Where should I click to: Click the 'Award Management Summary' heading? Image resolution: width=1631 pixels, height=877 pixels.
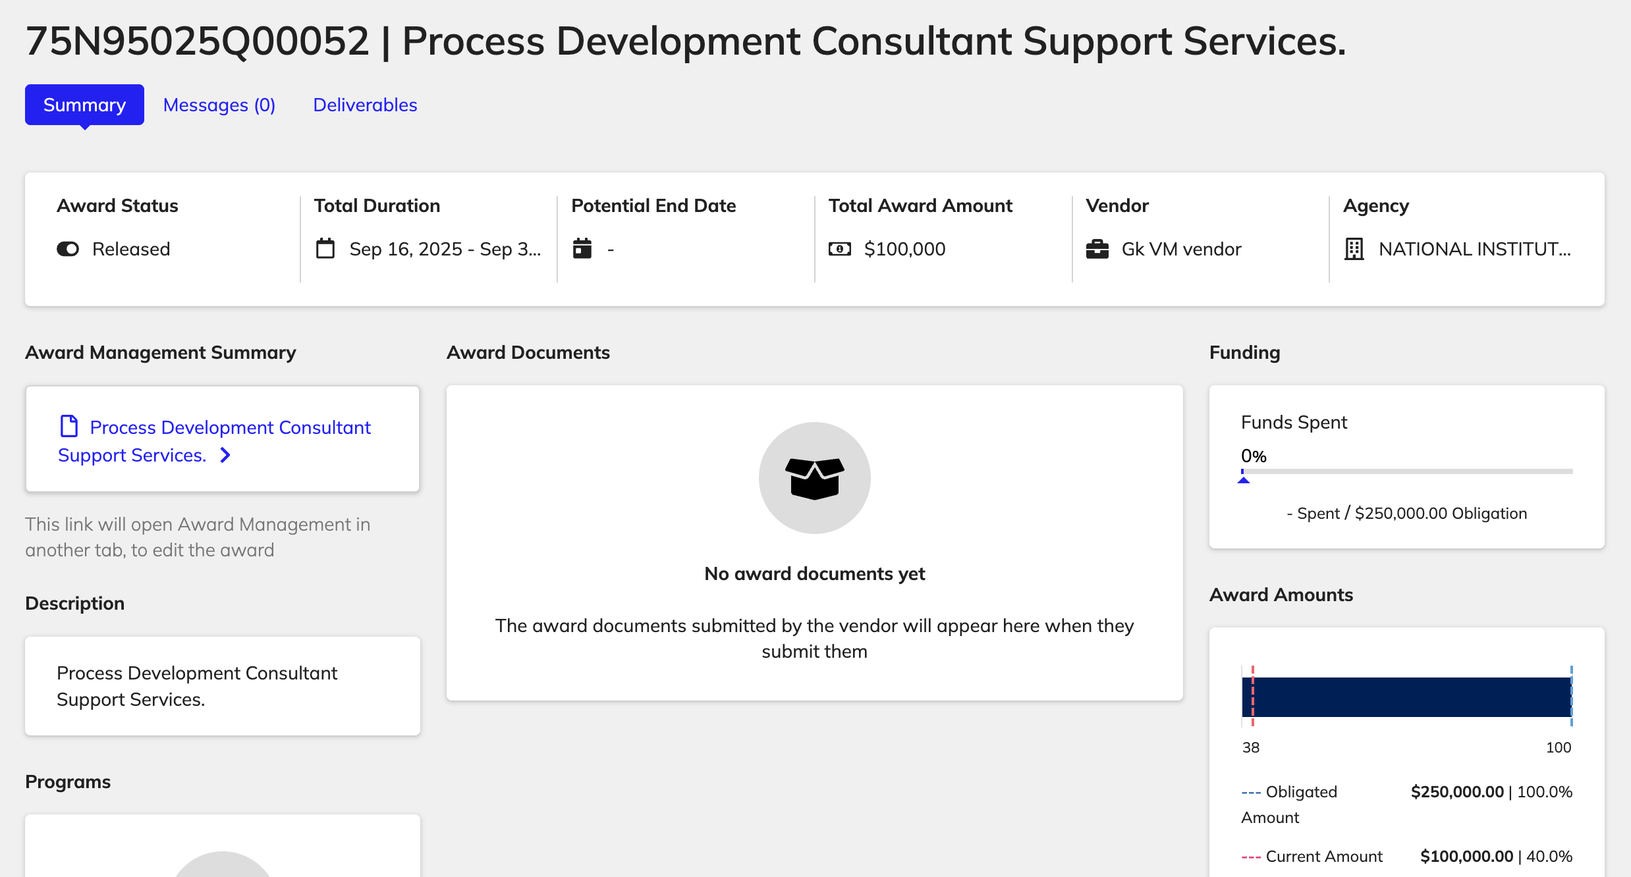[x=161, y=352]
